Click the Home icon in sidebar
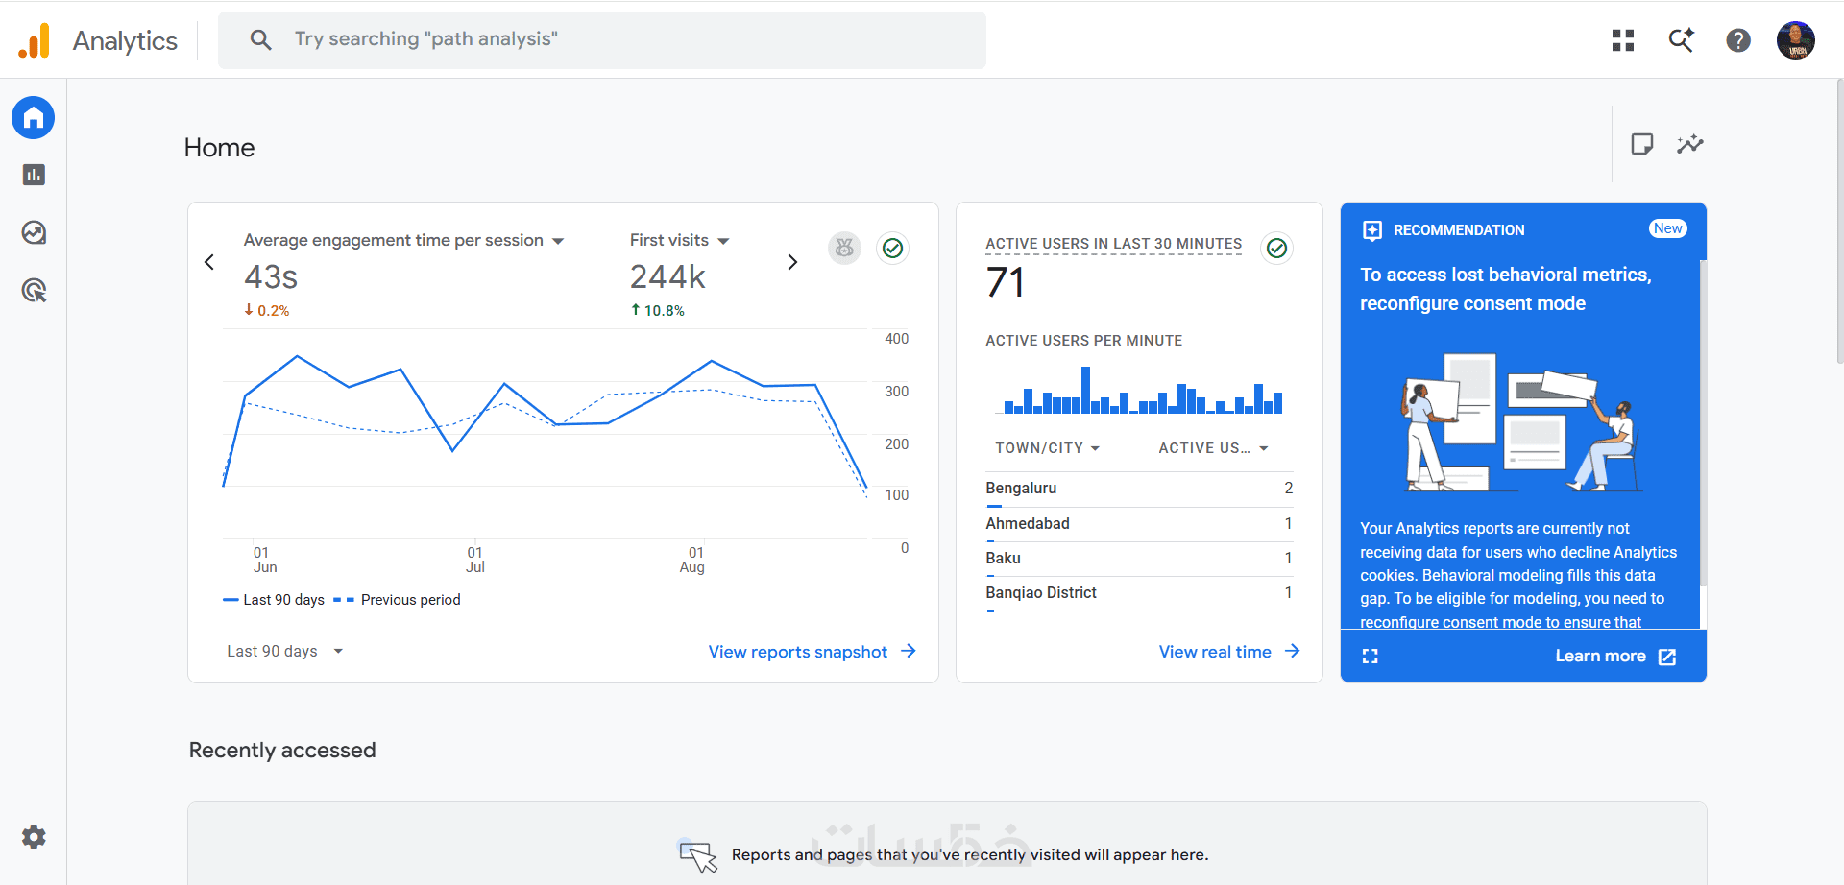The width and height of the screenshot is (1844, 885). [x=34, y=117]
